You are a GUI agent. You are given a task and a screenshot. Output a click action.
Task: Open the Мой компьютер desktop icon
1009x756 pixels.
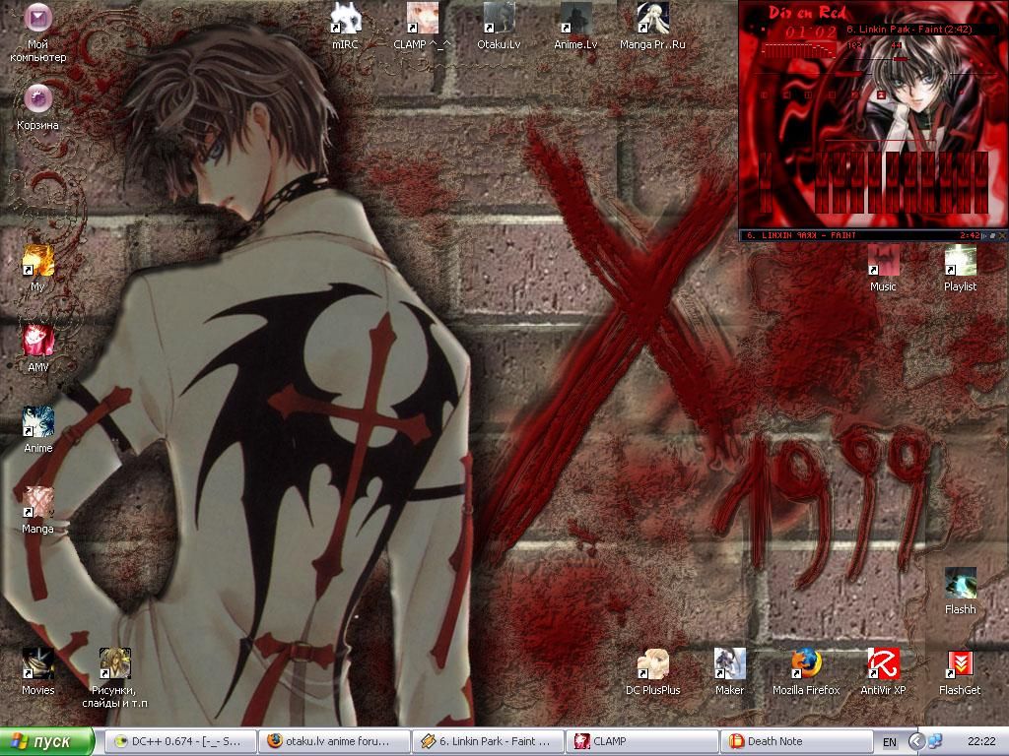tap(38, 32)
